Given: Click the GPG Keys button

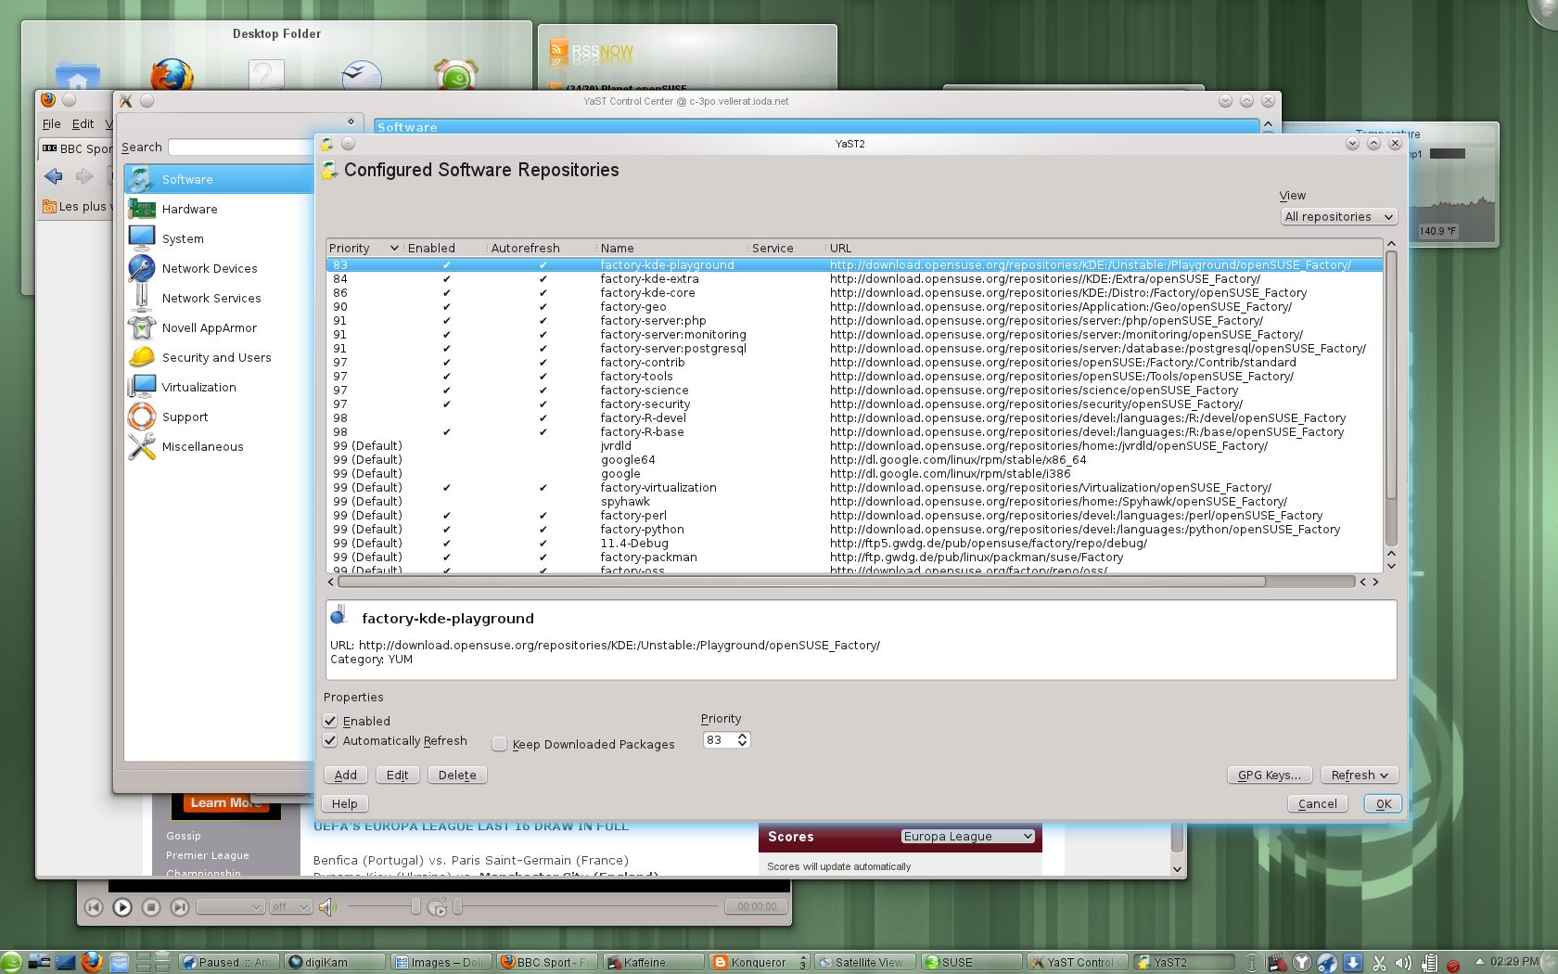Looking at the screenshot, I should [1269, 775].
